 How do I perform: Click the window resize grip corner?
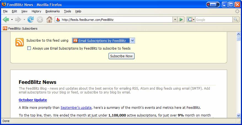[239, 122]
